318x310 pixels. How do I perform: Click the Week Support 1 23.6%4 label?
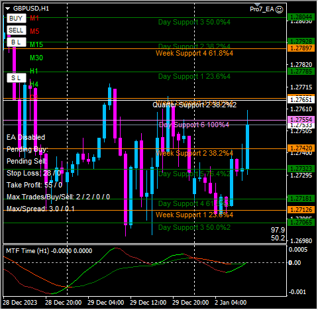(x=194, y=215)
